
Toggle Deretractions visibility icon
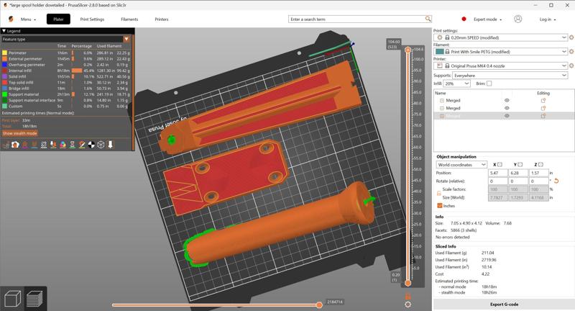34,145
